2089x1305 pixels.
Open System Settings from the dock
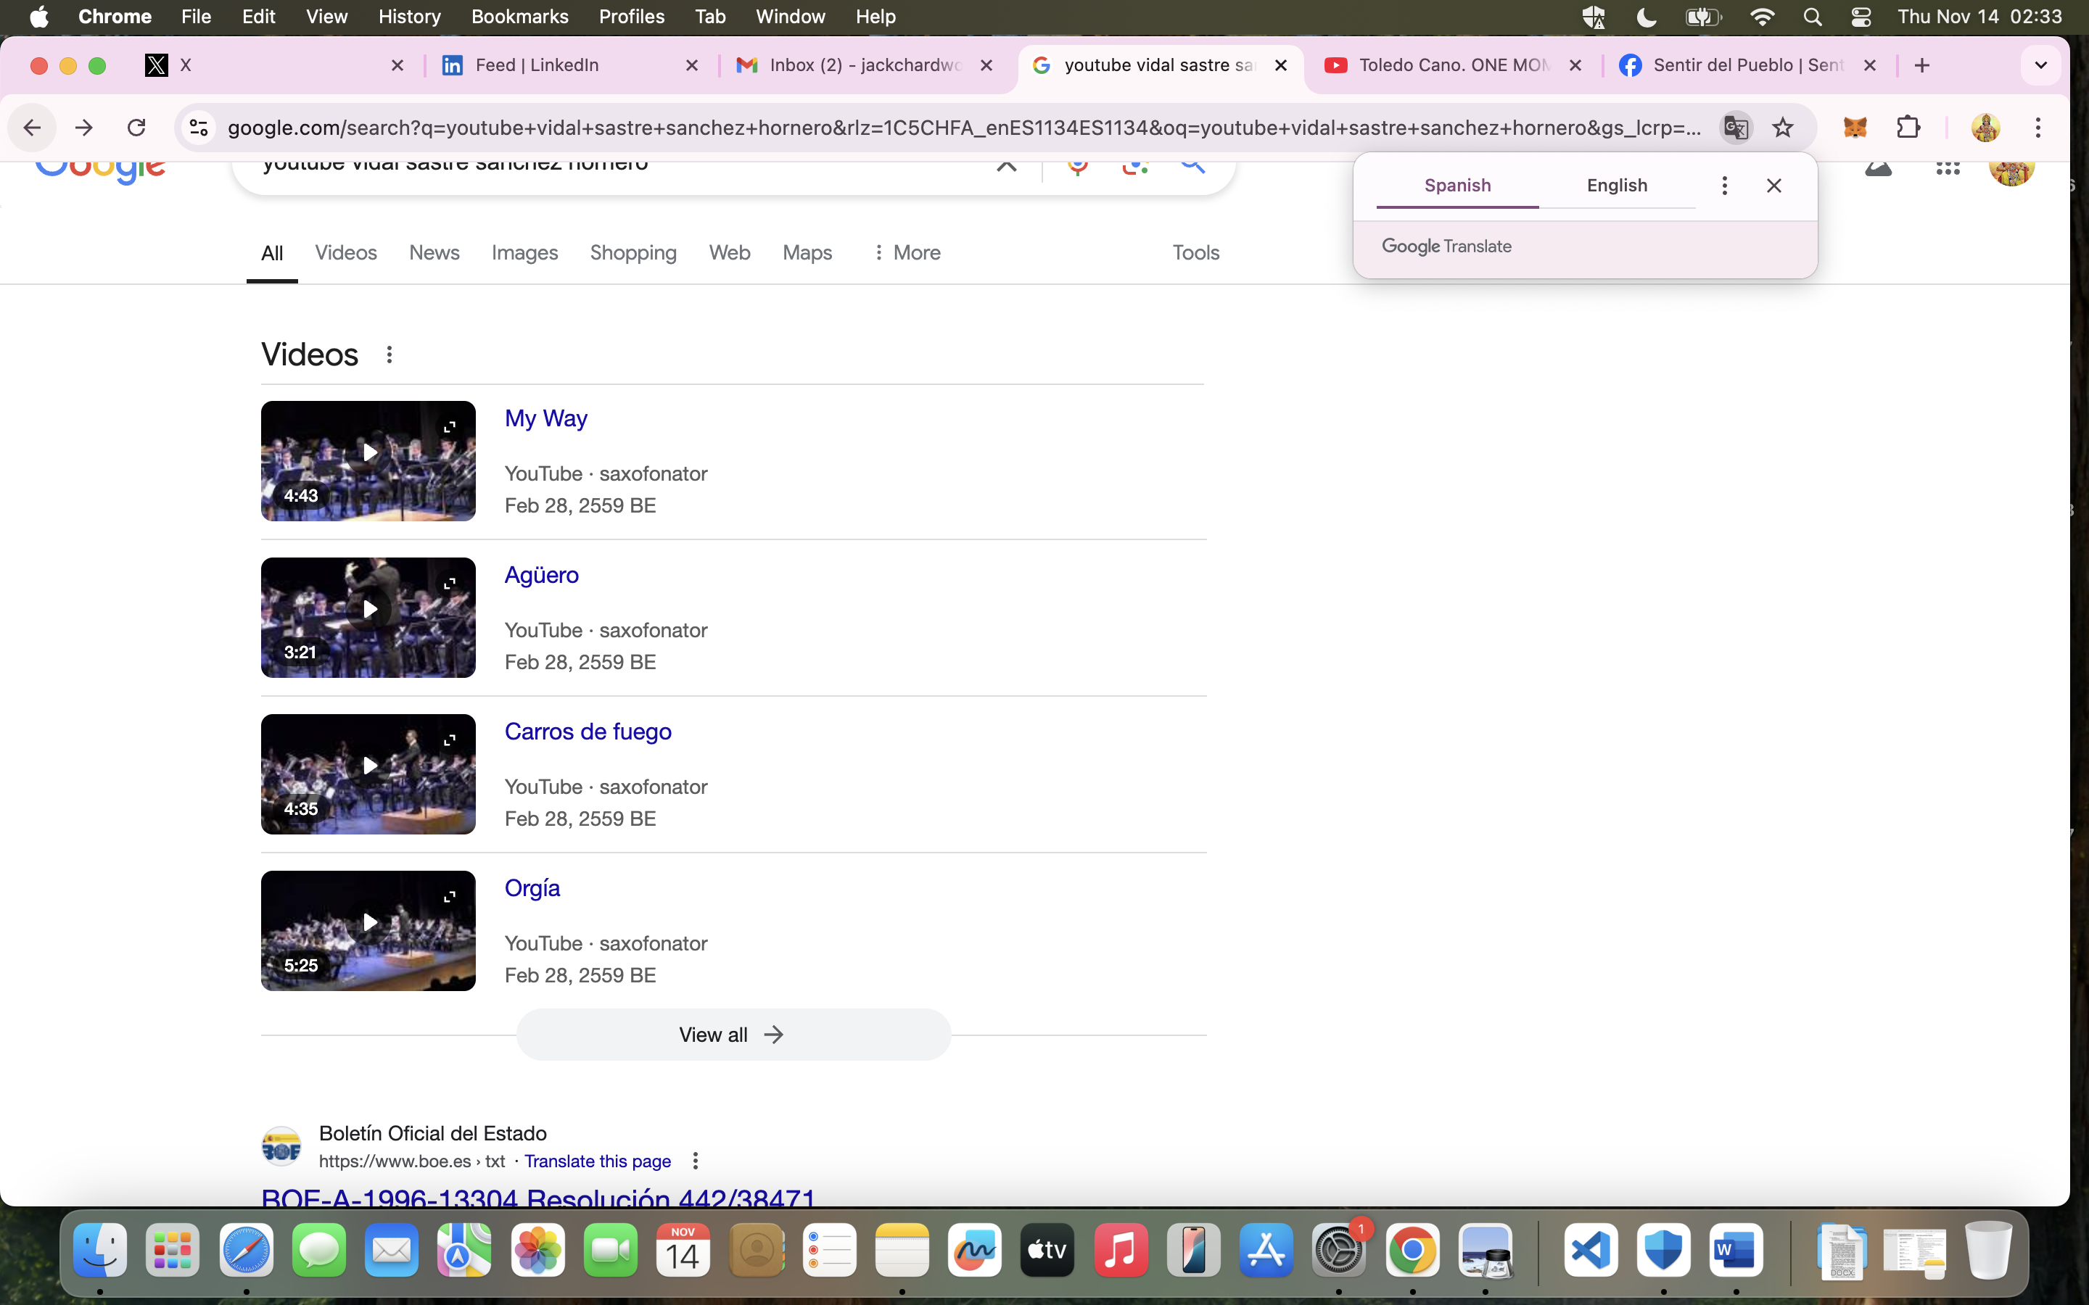pos(1339,1250)
